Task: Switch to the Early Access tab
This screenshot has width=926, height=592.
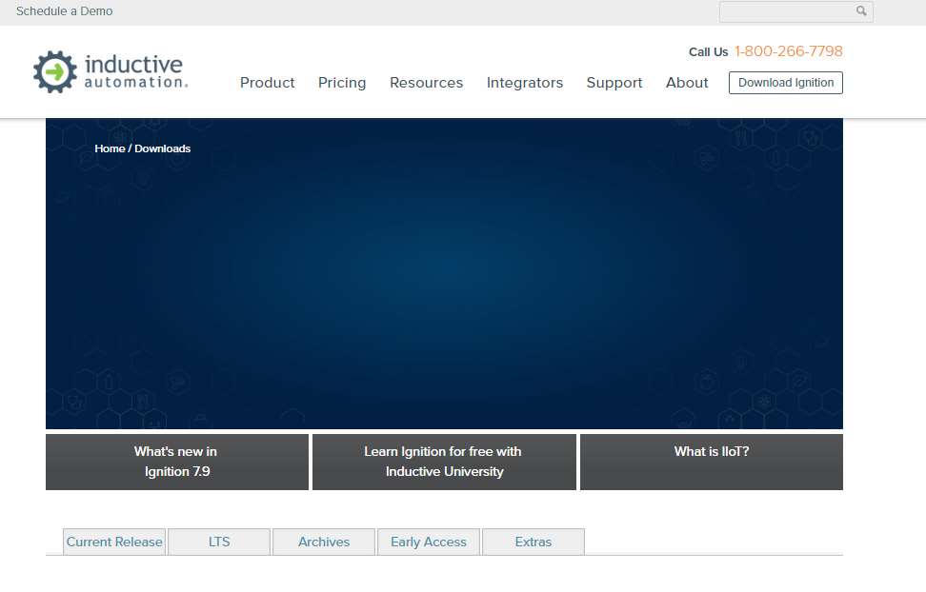Action: [x=429, y=542]
